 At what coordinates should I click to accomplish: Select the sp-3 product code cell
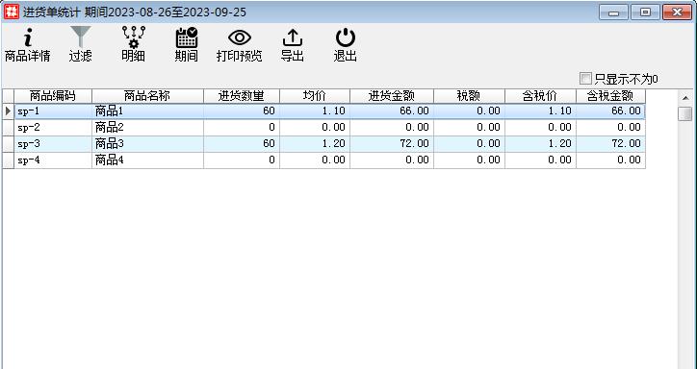click(x=53, y=144)
